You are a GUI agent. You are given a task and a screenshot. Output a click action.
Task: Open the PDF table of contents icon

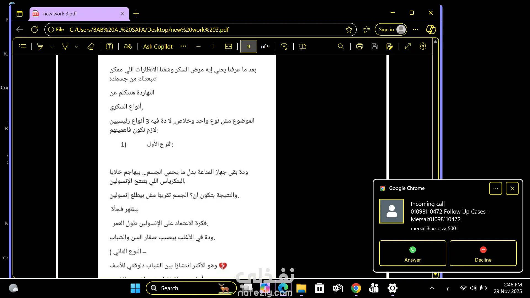(x=22, y=46)
